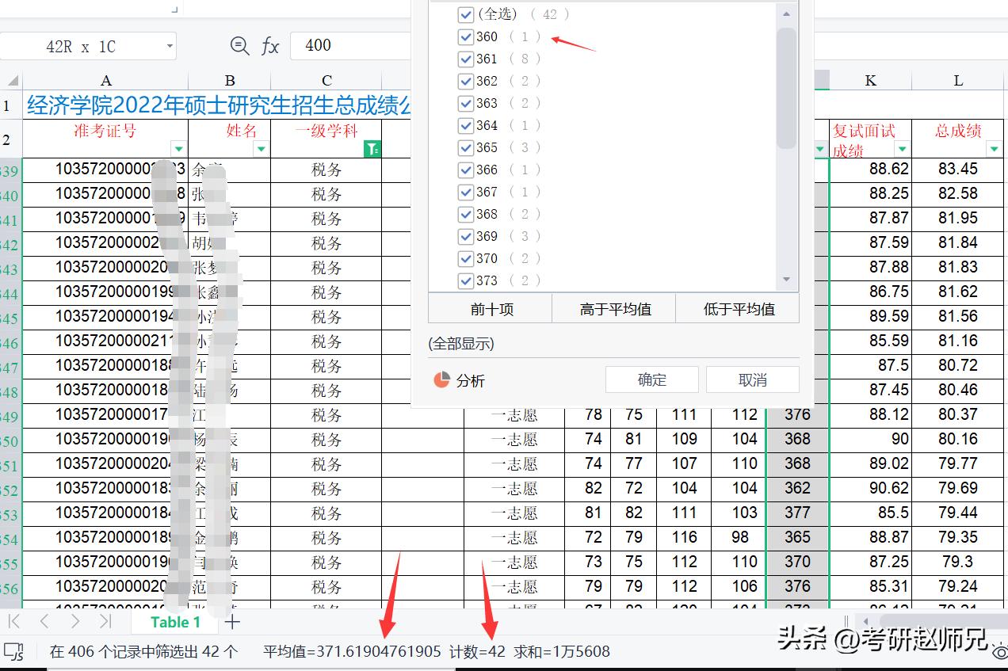Uncheck the 360 filter value
This screenshot has height=671, width=1008.
pos(466,36)
